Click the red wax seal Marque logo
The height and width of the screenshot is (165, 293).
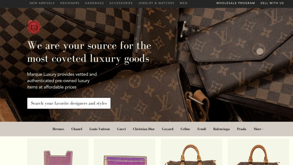click(34, 27)
